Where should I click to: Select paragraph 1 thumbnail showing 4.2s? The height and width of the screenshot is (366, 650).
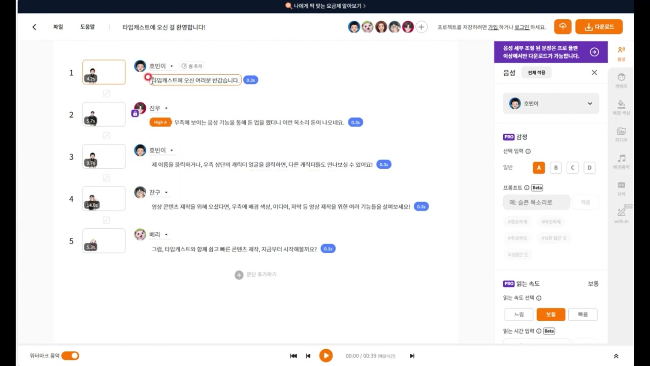[x=104, y=72]
